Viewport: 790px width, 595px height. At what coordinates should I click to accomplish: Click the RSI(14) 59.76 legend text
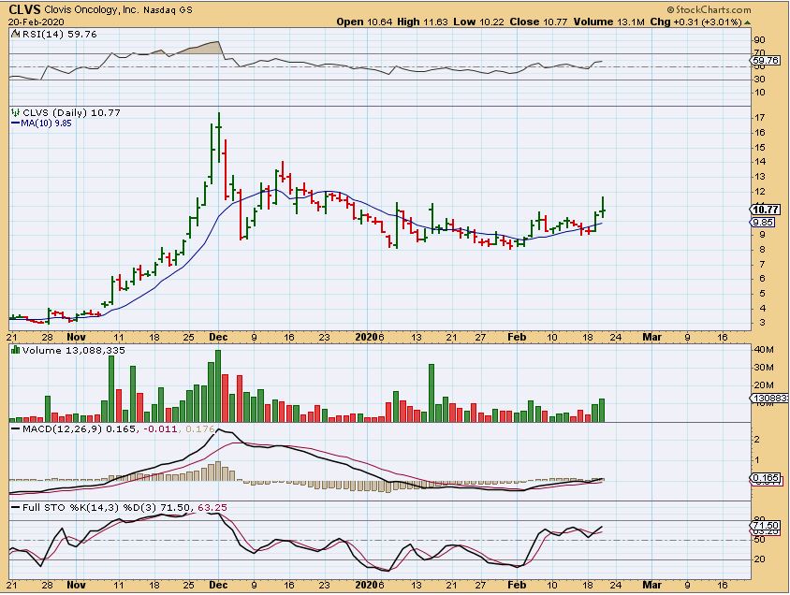tap(59, 35)
